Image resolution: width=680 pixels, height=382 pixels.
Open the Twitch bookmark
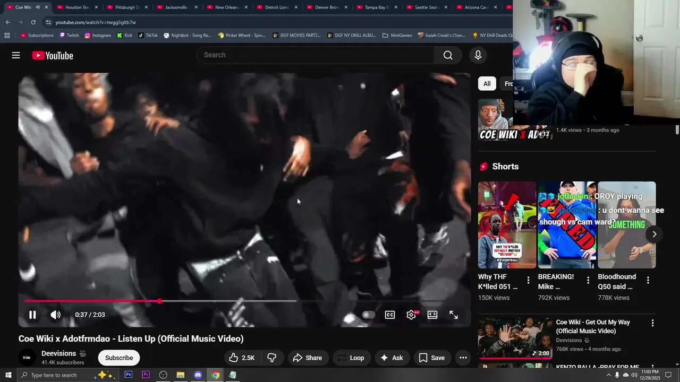tap(69, 36)
